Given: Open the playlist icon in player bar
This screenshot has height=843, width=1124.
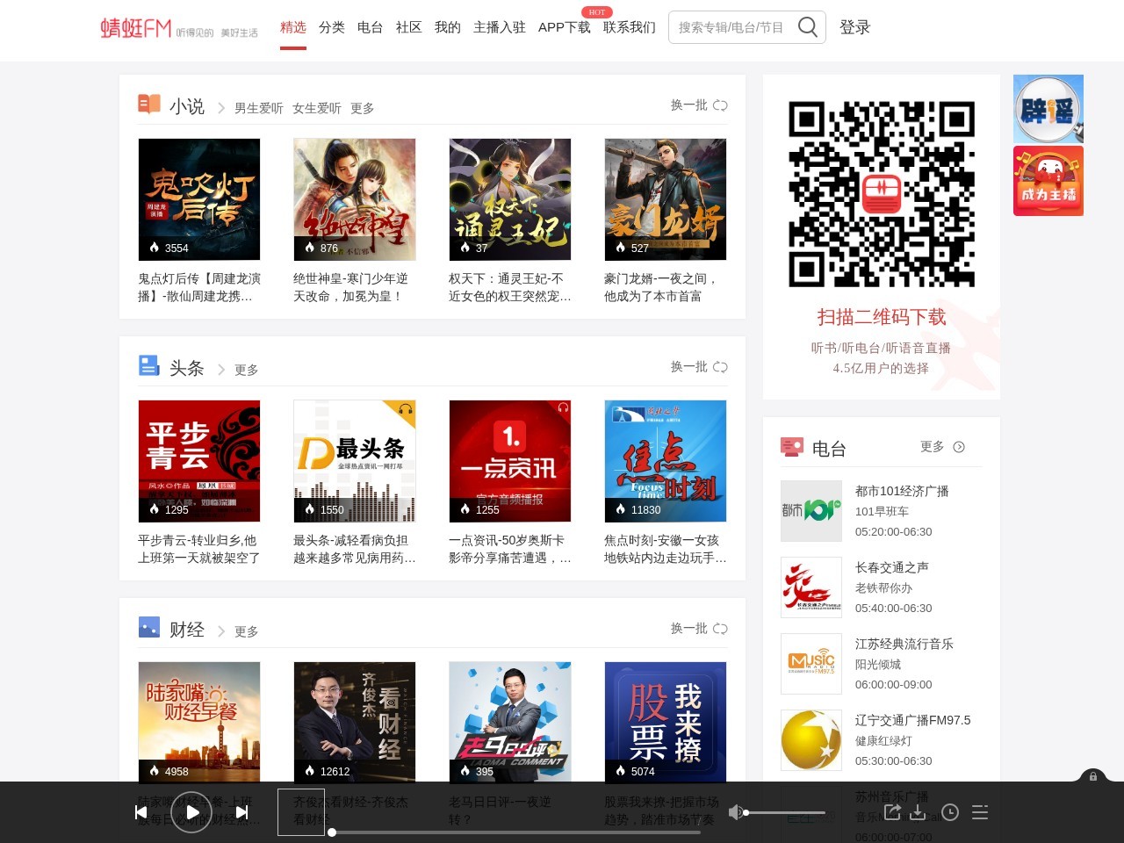Looking at the screenshot, I should pos(980,812).
